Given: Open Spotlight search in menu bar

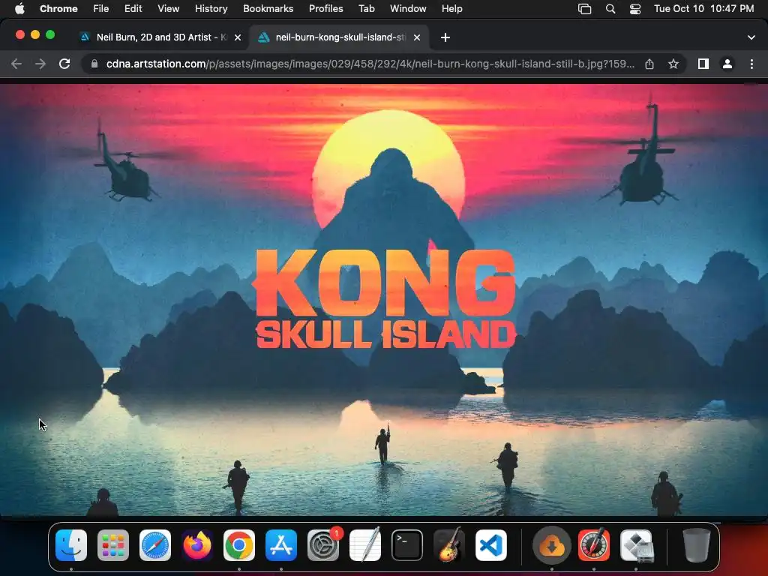Looking at the screenshot, I should 610,9.
